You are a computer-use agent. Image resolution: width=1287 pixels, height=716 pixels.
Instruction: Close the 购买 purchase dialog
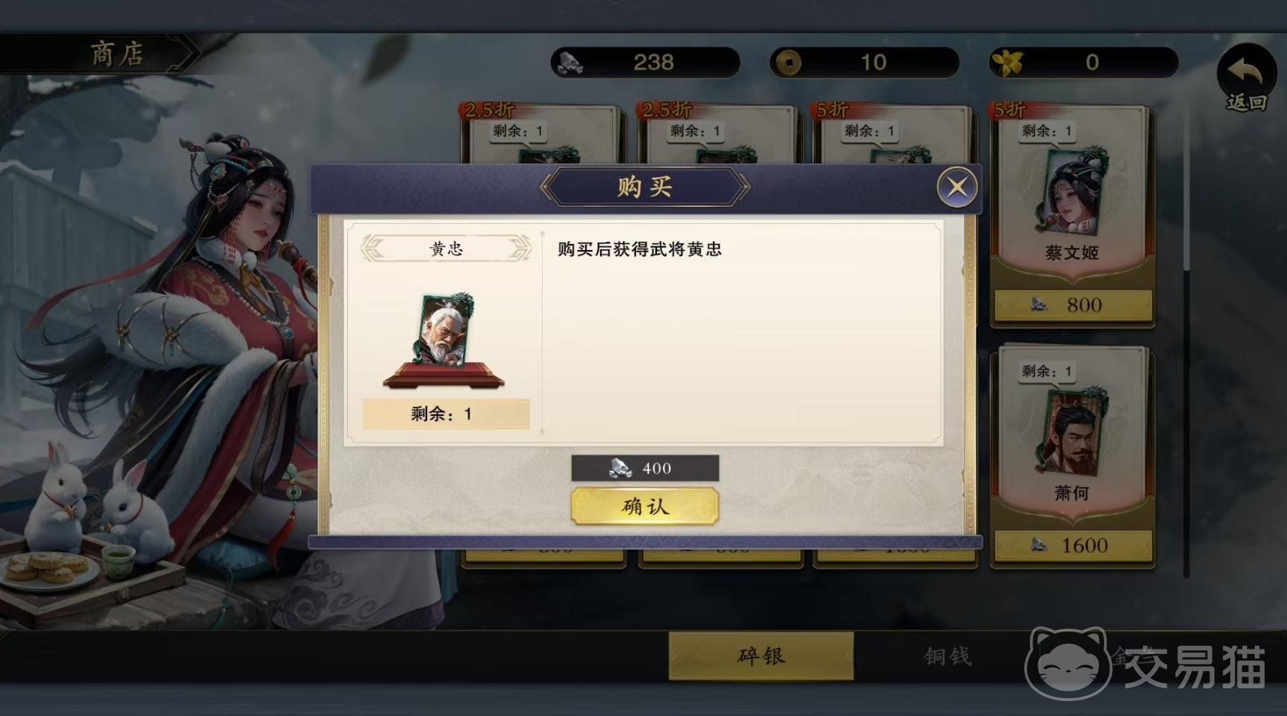[x=957, y=187]
